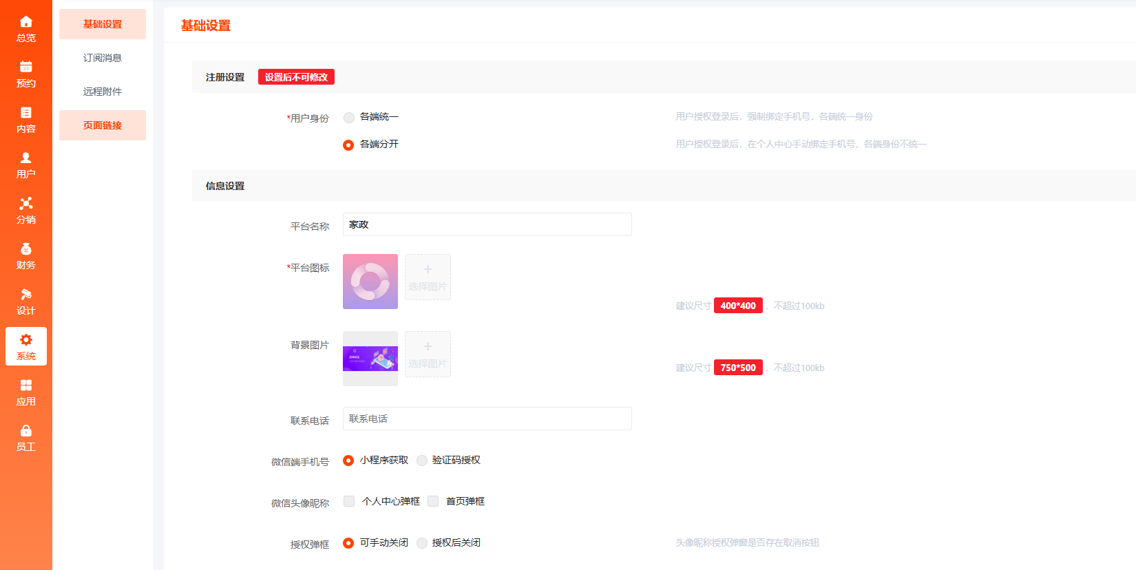Open the 应用 apps grid icon
The height and width of the screenshot is (570, 1136).
(x=26, y=386)
